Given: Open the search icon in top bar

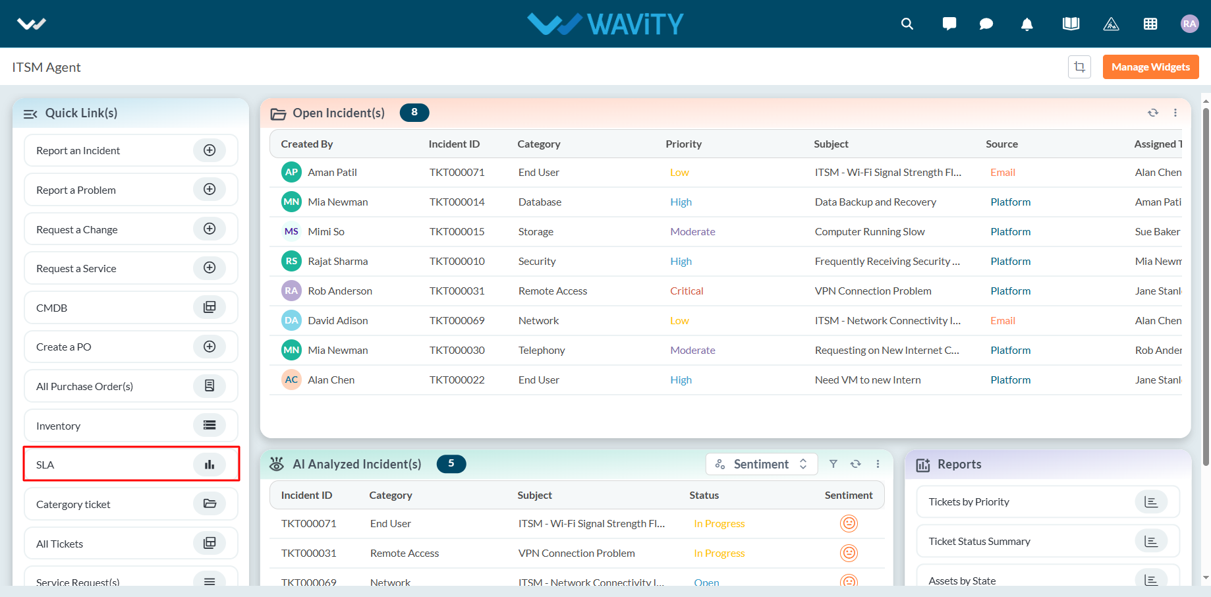Looking at the screenshot, I should pyautogui.click(x=907, y=24).
